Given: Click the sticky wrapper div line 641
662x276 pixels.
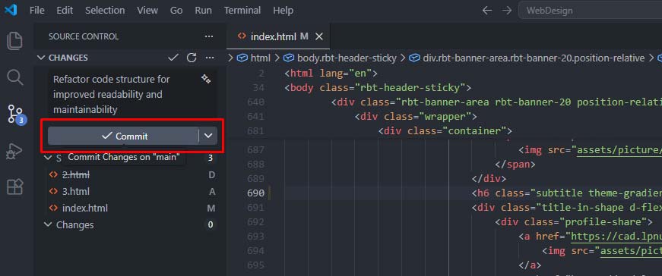Looking at the screenshot, I should [416, 116].
